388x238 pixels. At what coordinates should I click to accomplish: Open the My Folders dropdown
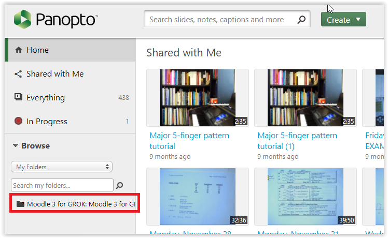pyautogui.click(x=62, y=167)
